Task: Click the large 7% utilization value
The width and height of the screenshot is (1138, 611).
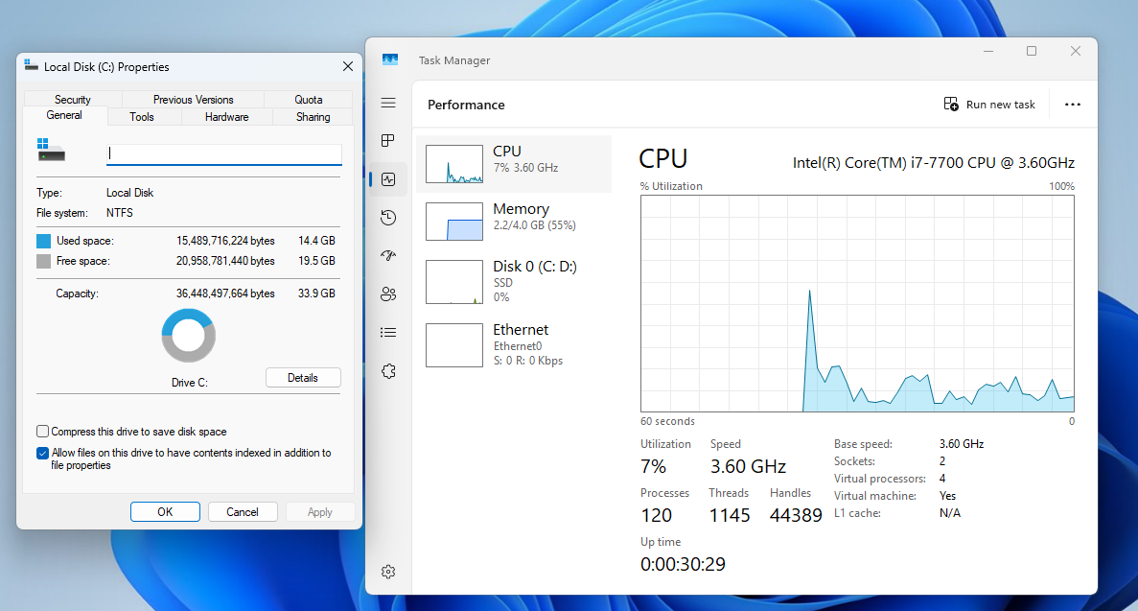Action: (x=653, y=466)
